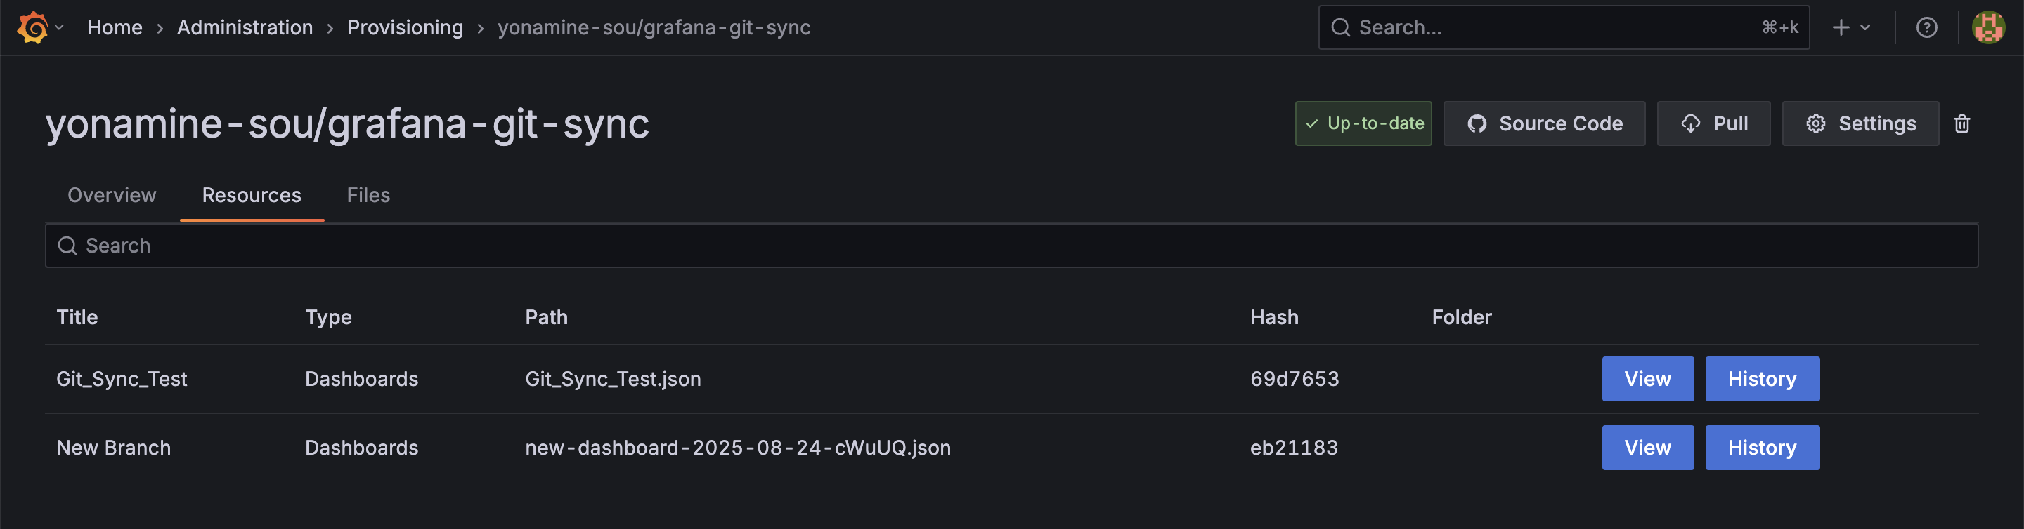The image size is (2024, 529).
Task: Click the Grafana logo icon
Action: point(33,27)
